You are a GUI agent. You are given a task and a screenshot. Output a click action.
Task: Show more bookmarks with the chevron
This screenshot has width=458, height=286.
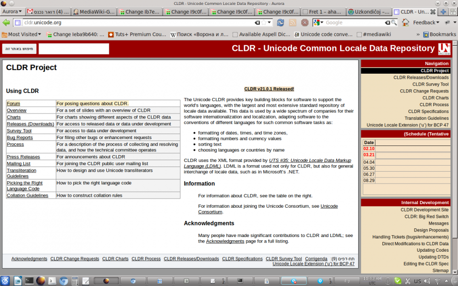click(418, 34)
